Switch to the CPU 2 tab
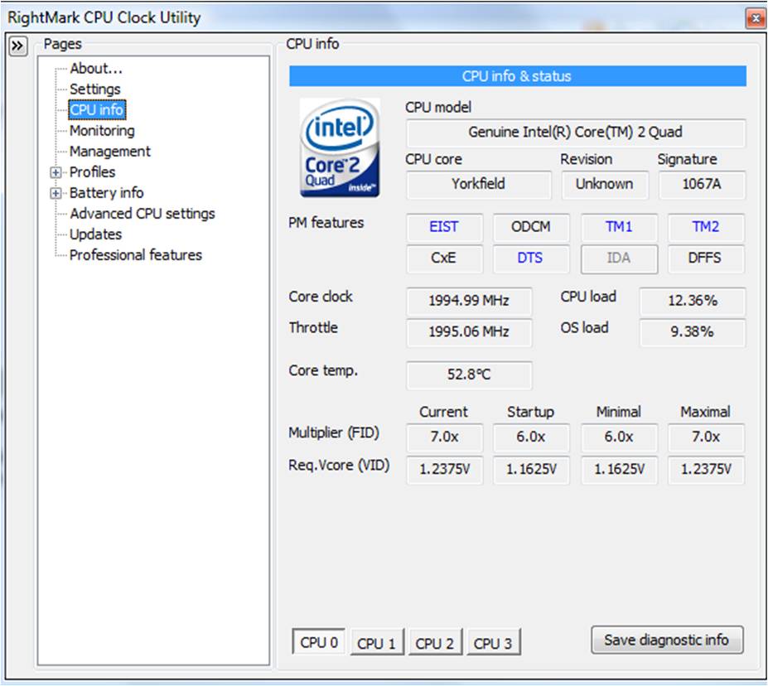The image size is (768, 686). pyautogui.click(x=434, y=643)
